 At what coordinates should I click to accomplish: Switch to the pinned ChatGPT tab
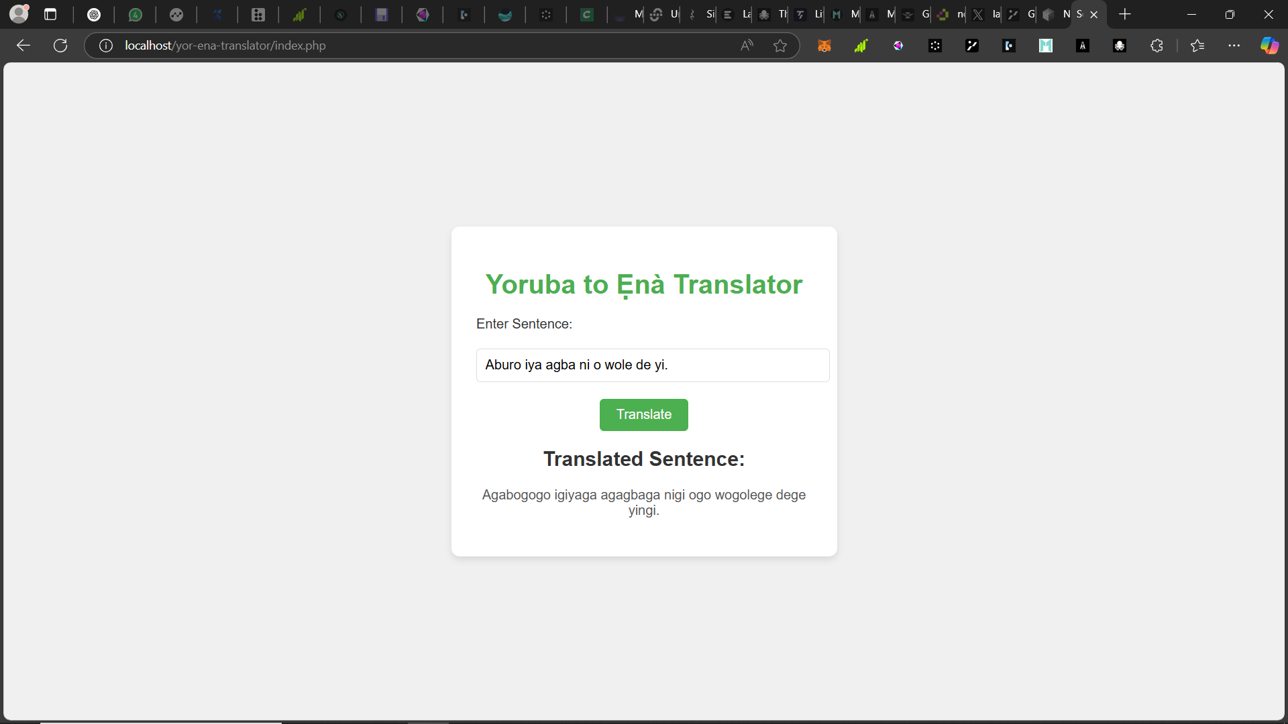95,14
